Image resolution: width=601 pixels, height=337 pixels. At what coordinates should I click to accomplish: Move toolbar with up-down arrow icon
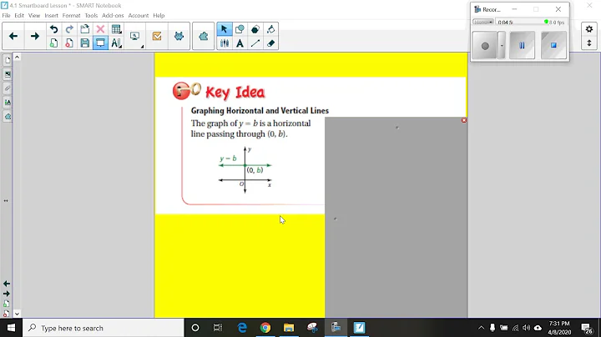pos(589,43)
